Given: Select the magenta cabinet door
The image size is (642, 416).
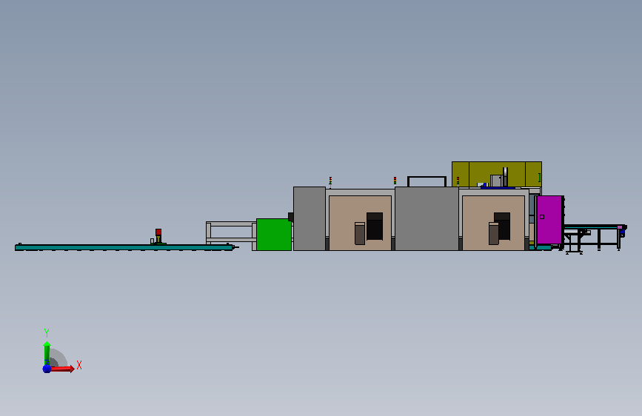Looking at the screenshot, I should pyautogui.click(x=549, y=220).
